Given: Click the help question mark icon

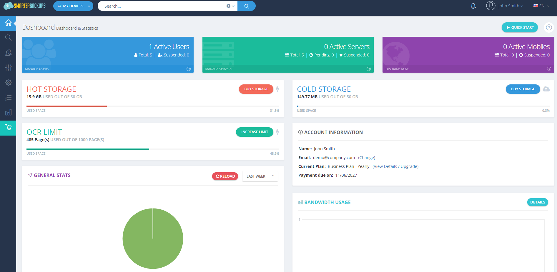Looking at the screenshot, I should click(549, 27).
